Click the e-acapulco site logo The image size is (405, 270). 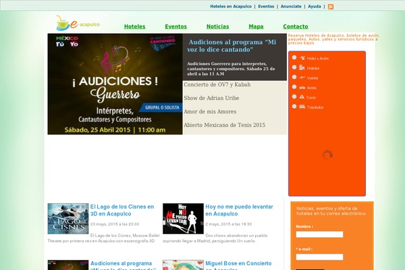[x=78, y=24]
